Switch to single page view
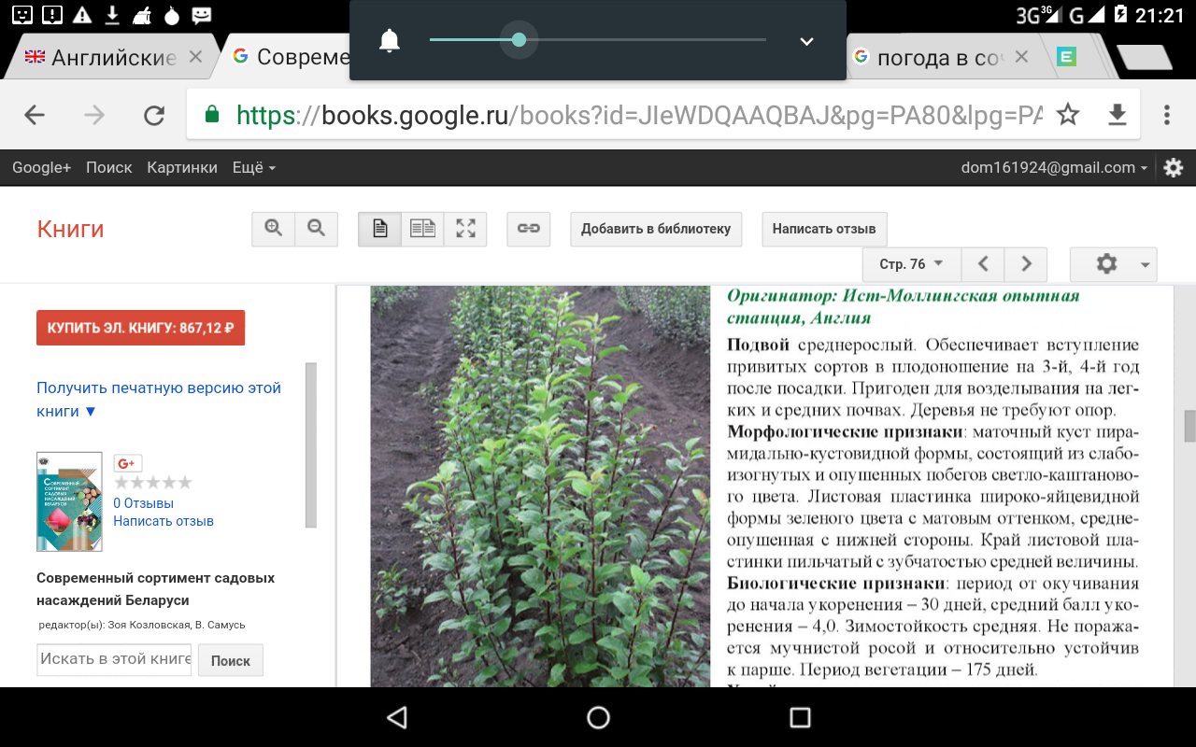The width and height of the screenshot is (1196, 747). pos(380,229)
